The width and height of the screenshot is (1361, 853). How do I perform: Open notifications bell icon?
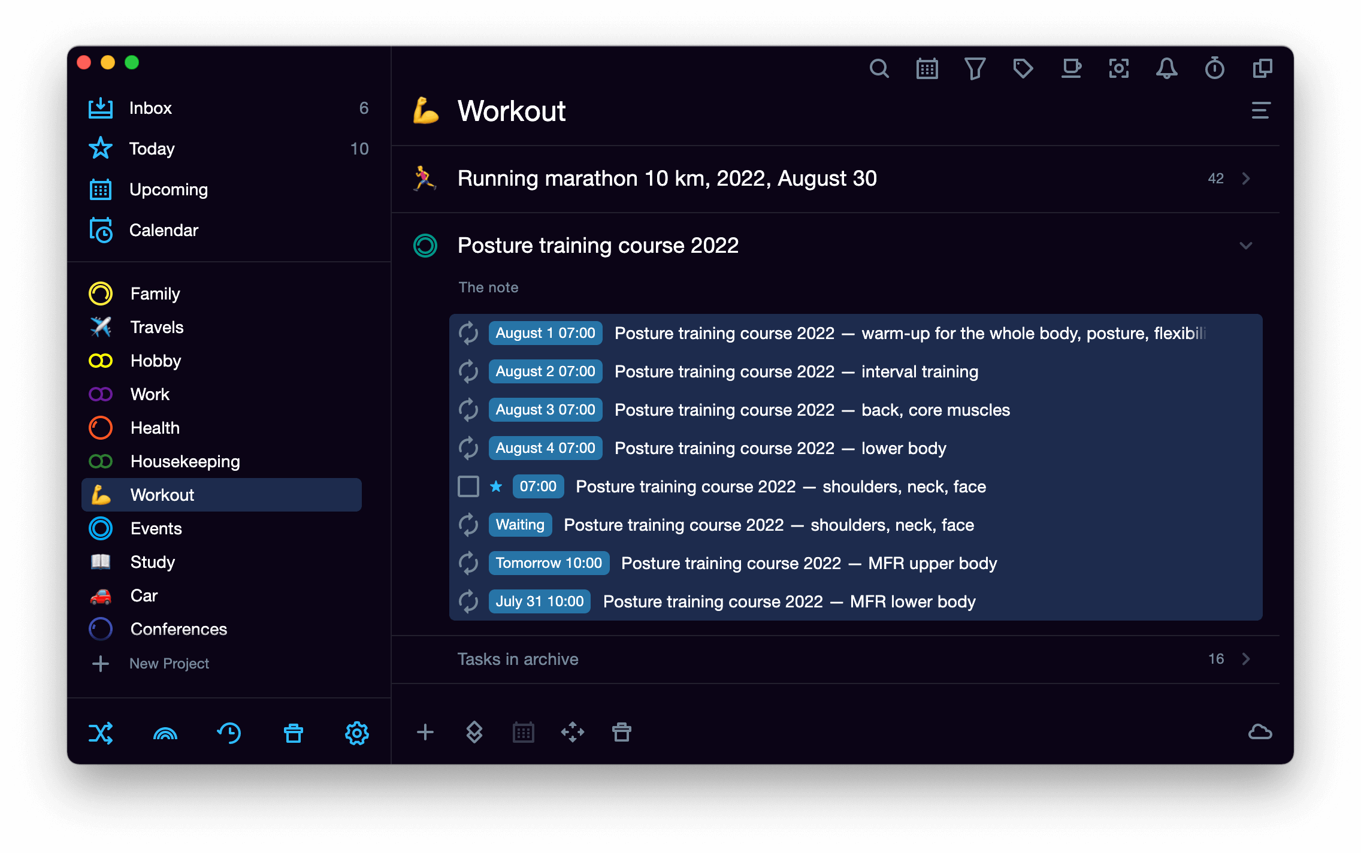[1166, 69]
